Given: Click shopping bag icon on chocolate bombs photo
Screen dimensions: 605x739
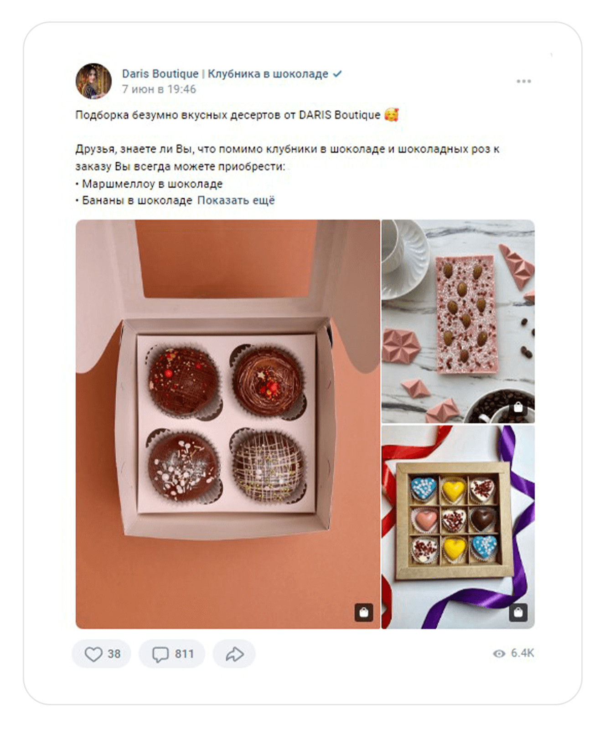Looking at the screenshot, I should point(364,612).
